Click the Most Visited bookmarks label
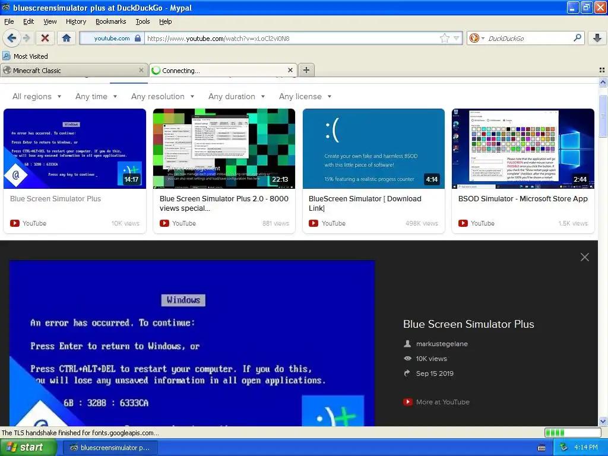Image resolution: width=608 pixels, height=456 pixels. [31, 56]
